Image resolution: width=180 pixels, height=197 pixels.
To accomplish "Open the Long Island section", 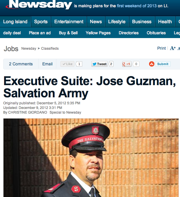I will tap(15, 22).
